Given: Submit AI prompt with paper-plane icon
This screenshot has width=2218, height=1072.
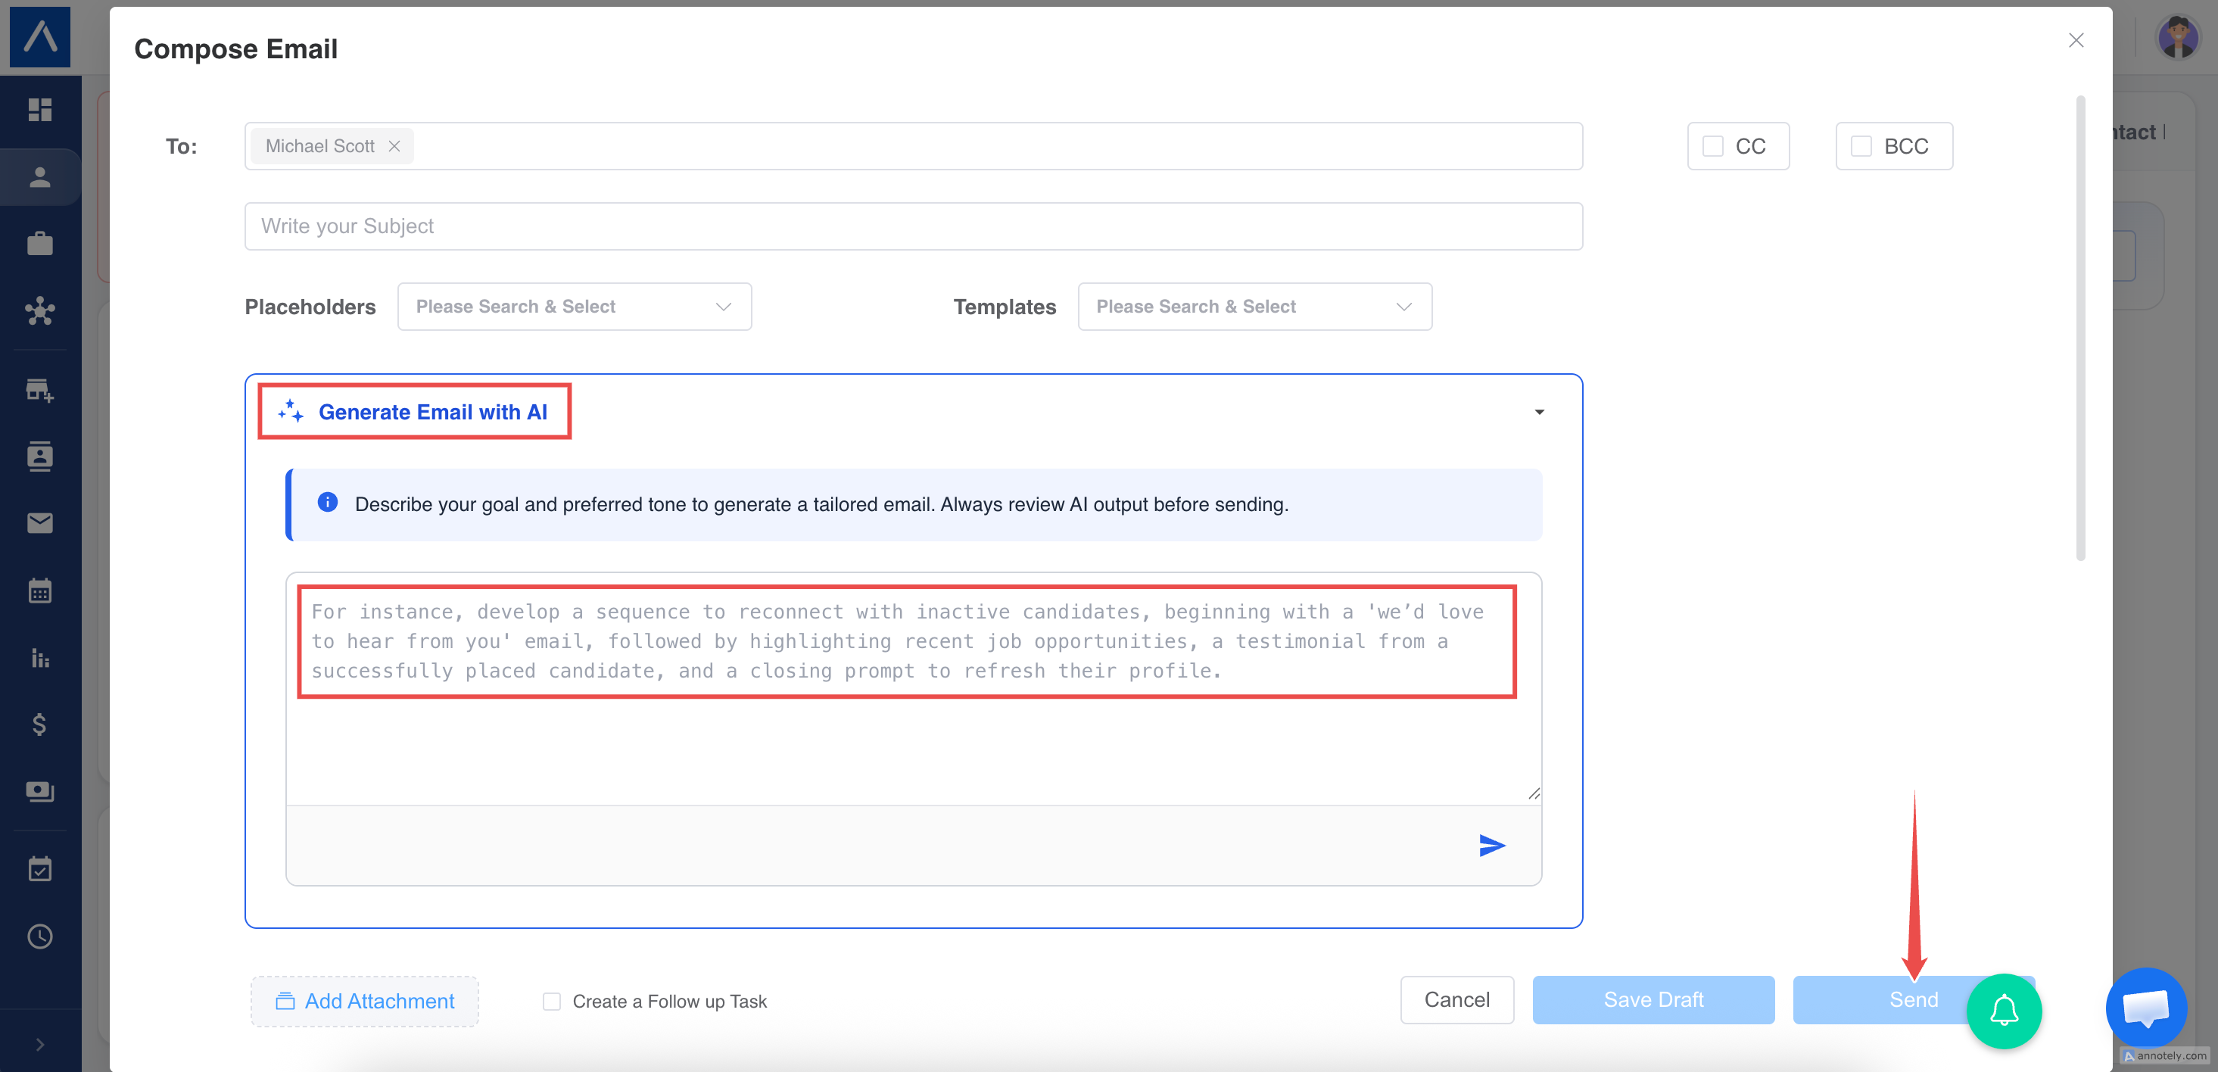Looking at the screenshot, I should pyautogui.click(x=1491, y=846).
